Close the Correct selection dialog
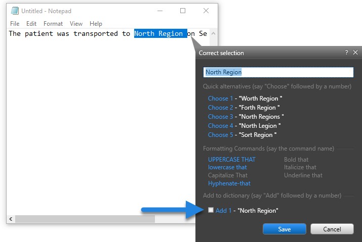The width and height of the screenshot is (362, 242). tap(355, 53)
